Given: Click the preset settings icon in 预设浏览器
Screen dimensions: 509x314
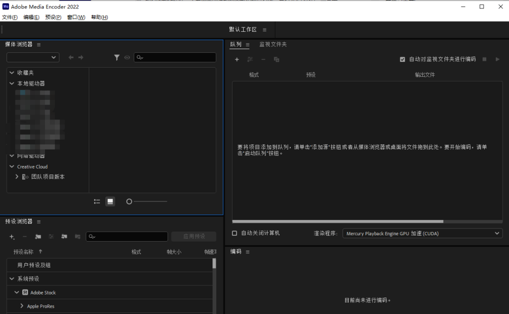Looking at the screenshot, I should 51,237.
